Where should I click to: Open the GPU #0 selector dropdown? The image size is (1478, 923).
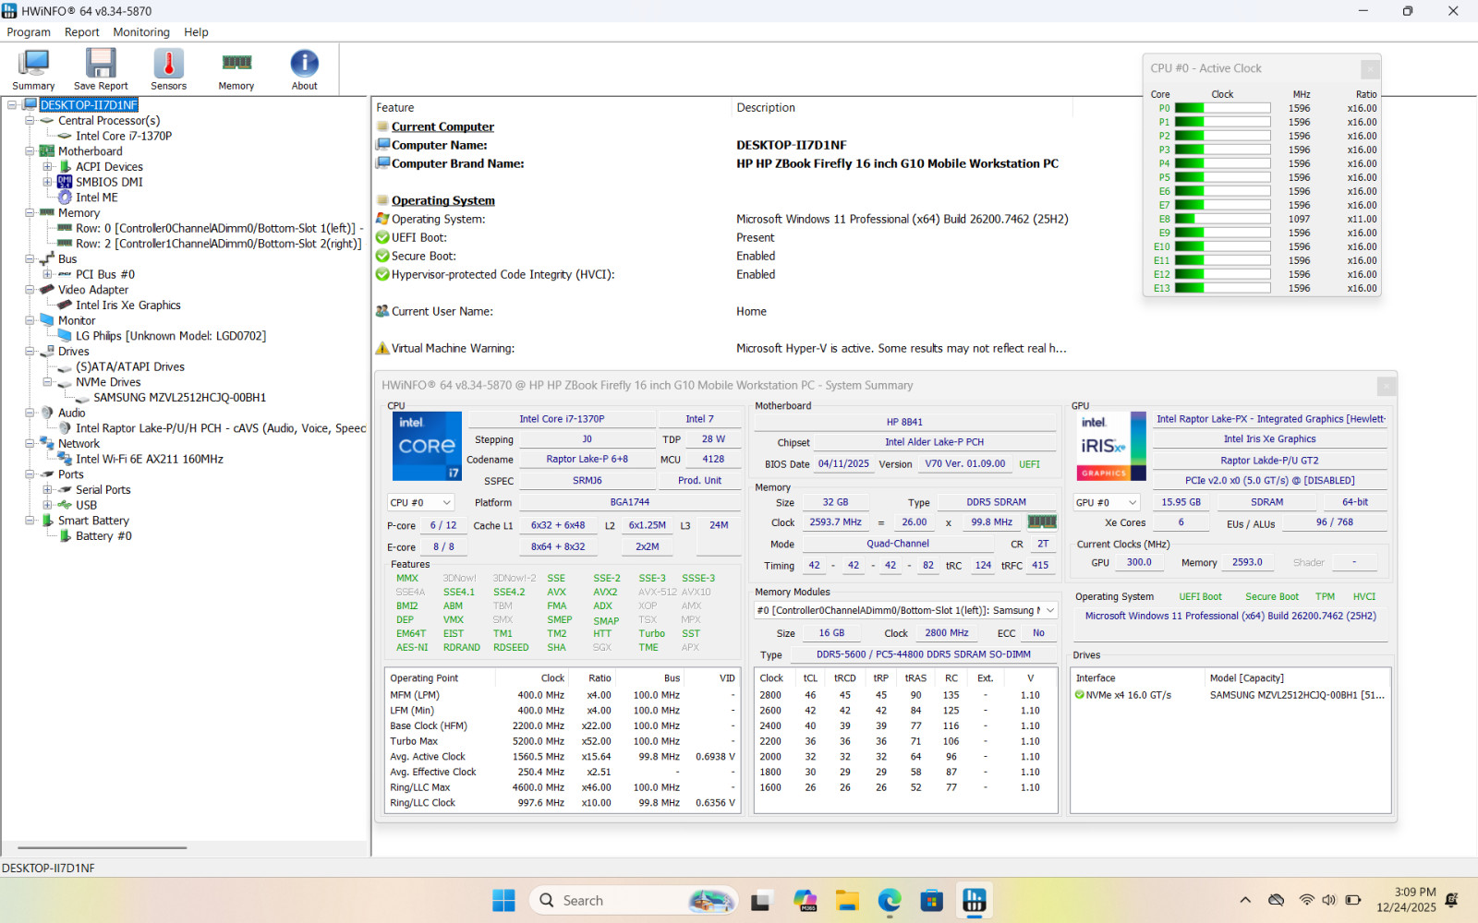tap(1107, 502)
